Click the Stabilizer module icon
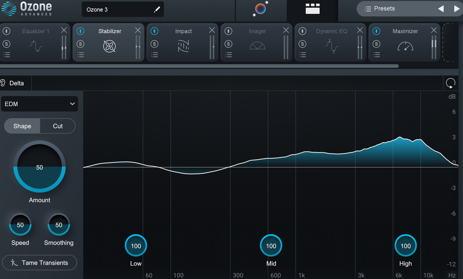Image resolution: width=463 pixels, height=279 pixels. 109,46
